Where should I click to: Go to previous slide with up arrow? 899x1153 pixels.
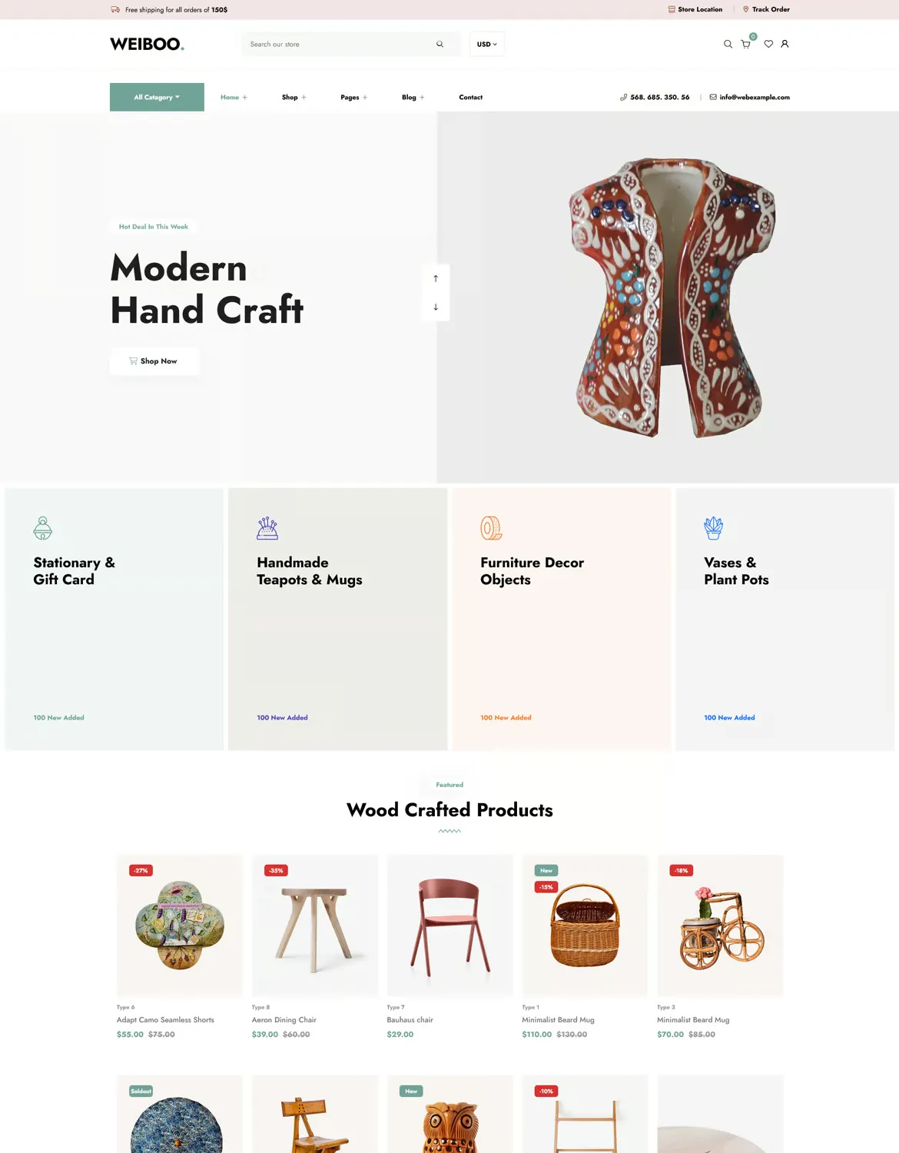click(436, 278)
